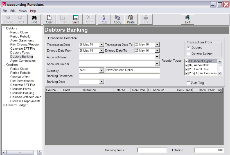Select Agent Statements under Debtors
The height and width of the screenshot is (155, 230).
(x=22, y=41)
